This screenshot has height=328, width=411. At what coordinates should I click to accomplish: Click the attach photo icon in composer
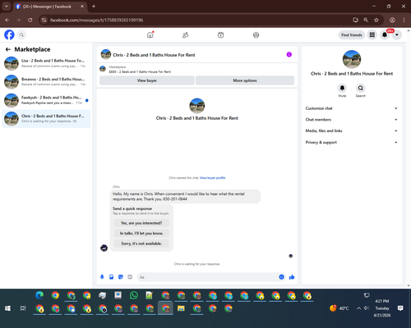tap(111, 277)
